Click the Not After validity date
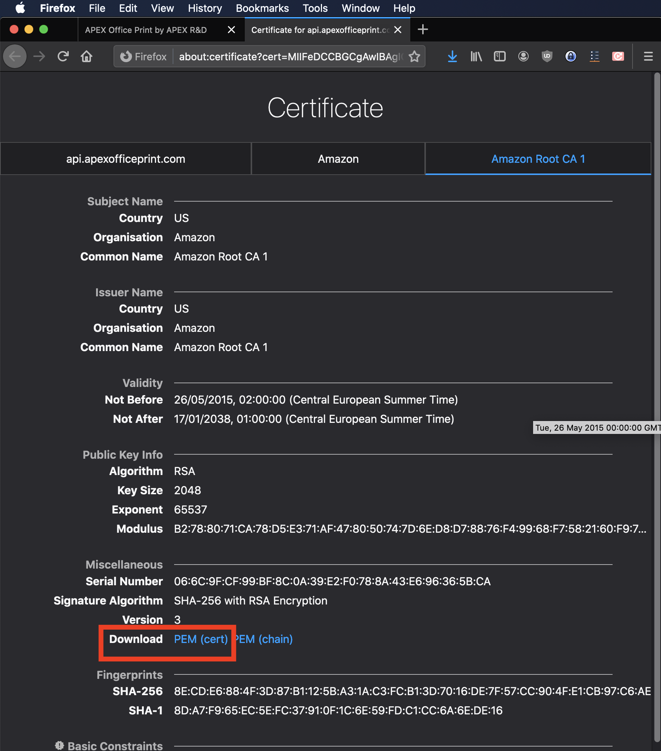 click(x=314, y=419)
